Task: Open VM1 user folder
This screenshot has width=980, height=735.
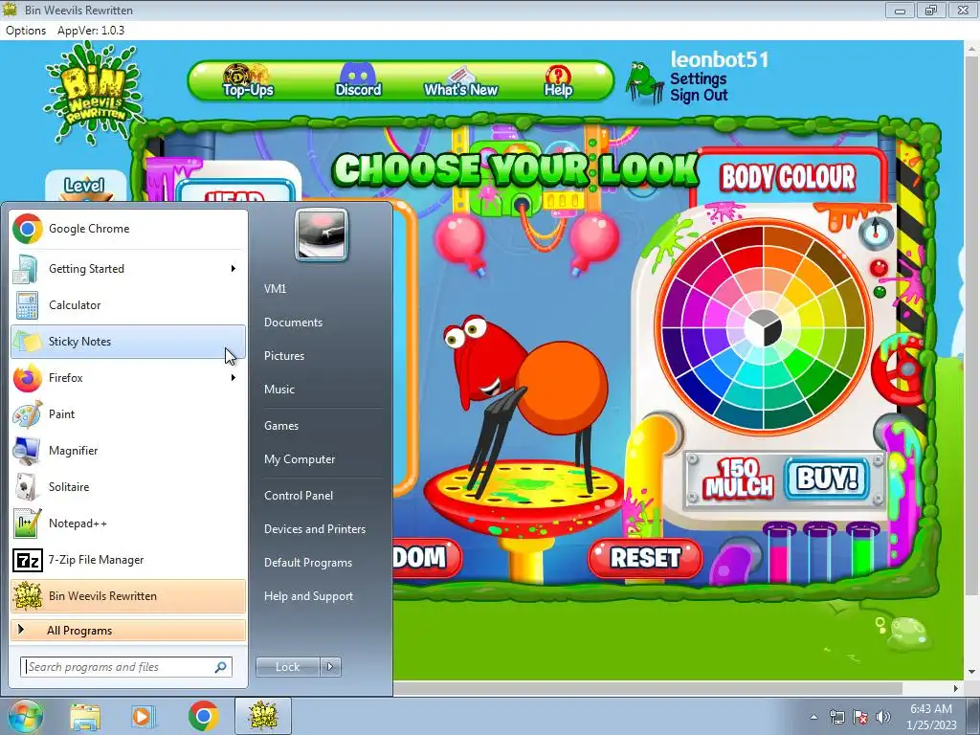Action: [x=275, y=289]
